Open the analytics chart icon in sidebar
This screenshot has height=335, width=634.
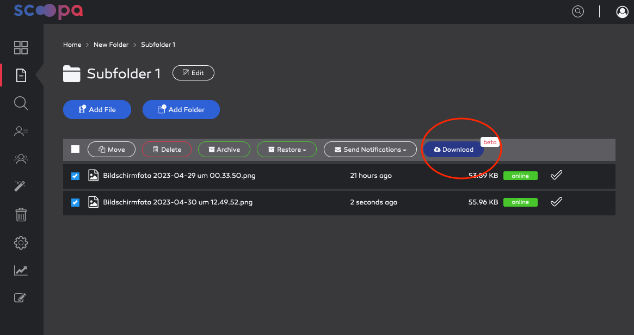(x=21, y=270)
